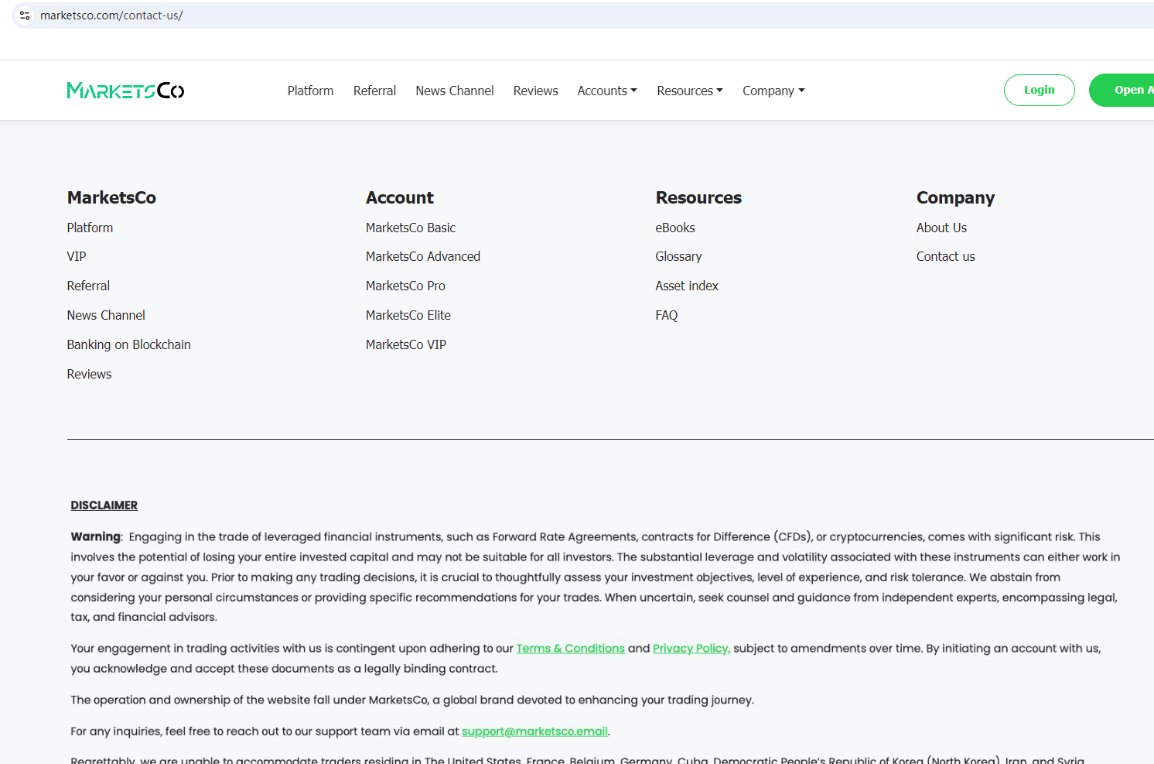Open the Asset index footer link
The image size is (1154, 764).
[686, 286]
